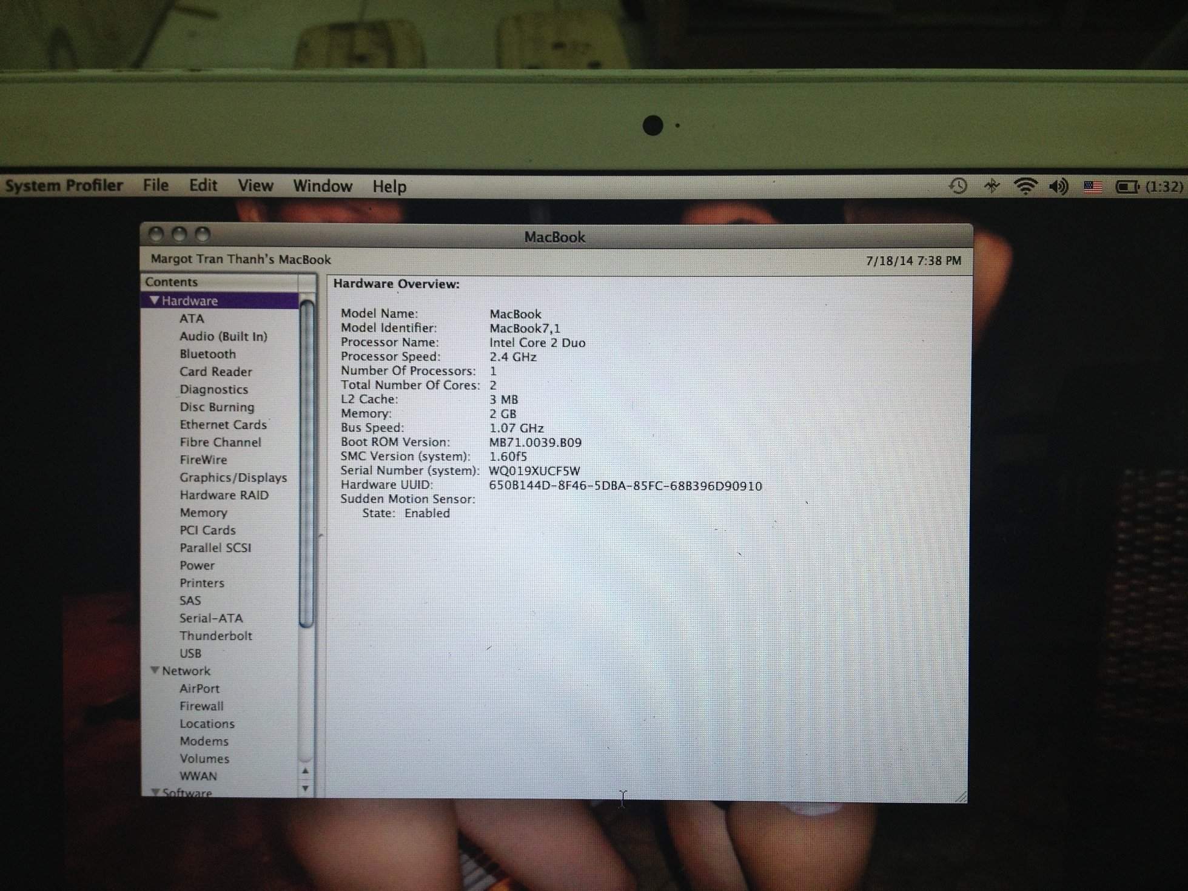Select Thunderbolt item

(x=215, y=636)
